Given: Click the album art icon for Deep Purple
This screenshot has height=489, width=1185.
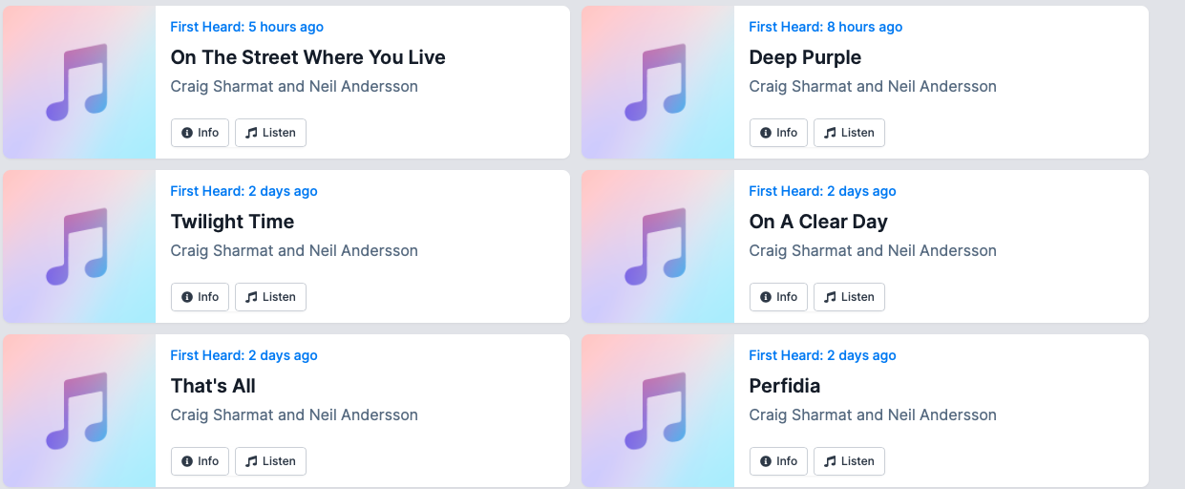Looking at the screenshot, I should coord(657,82).
